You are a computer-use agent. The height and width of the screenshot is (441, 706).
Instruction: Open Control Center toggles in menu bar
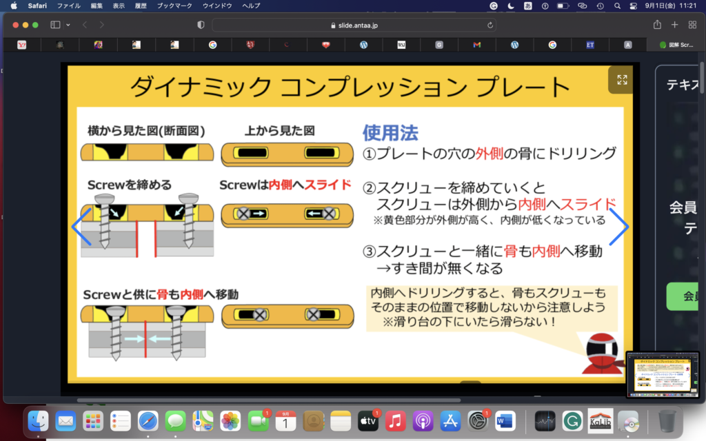tap(634, 6)
